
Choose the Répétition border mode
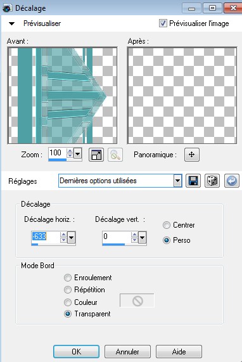[68, 290]
